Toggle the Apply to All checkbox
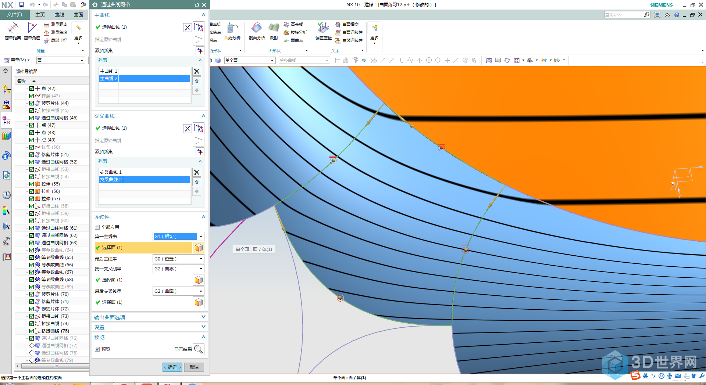The width and height of the screenshot is (706, 385). tap(97, 227)
